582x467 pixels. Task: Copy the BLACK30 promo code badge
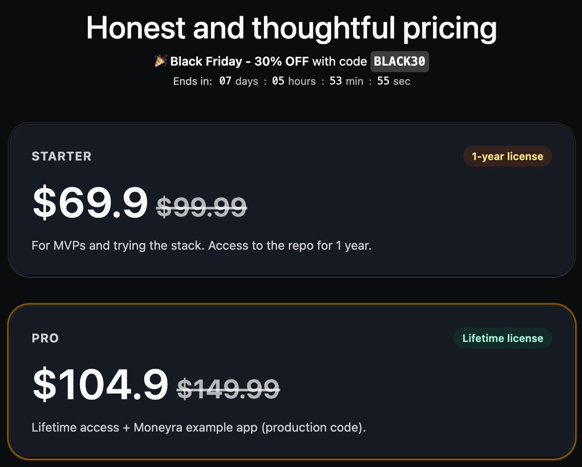400,62
